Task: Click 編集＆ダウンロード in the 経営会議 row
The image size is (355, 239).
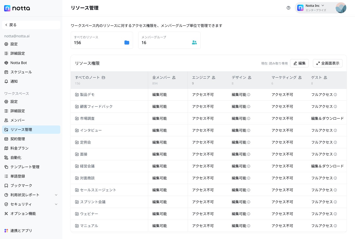Action: [327, 166]
